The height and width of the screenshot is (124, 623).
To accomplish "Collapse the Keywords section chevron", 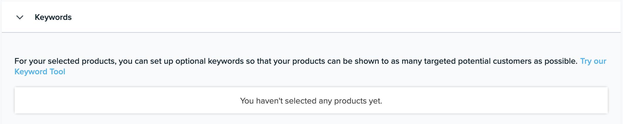I will (x=20, y=17).
